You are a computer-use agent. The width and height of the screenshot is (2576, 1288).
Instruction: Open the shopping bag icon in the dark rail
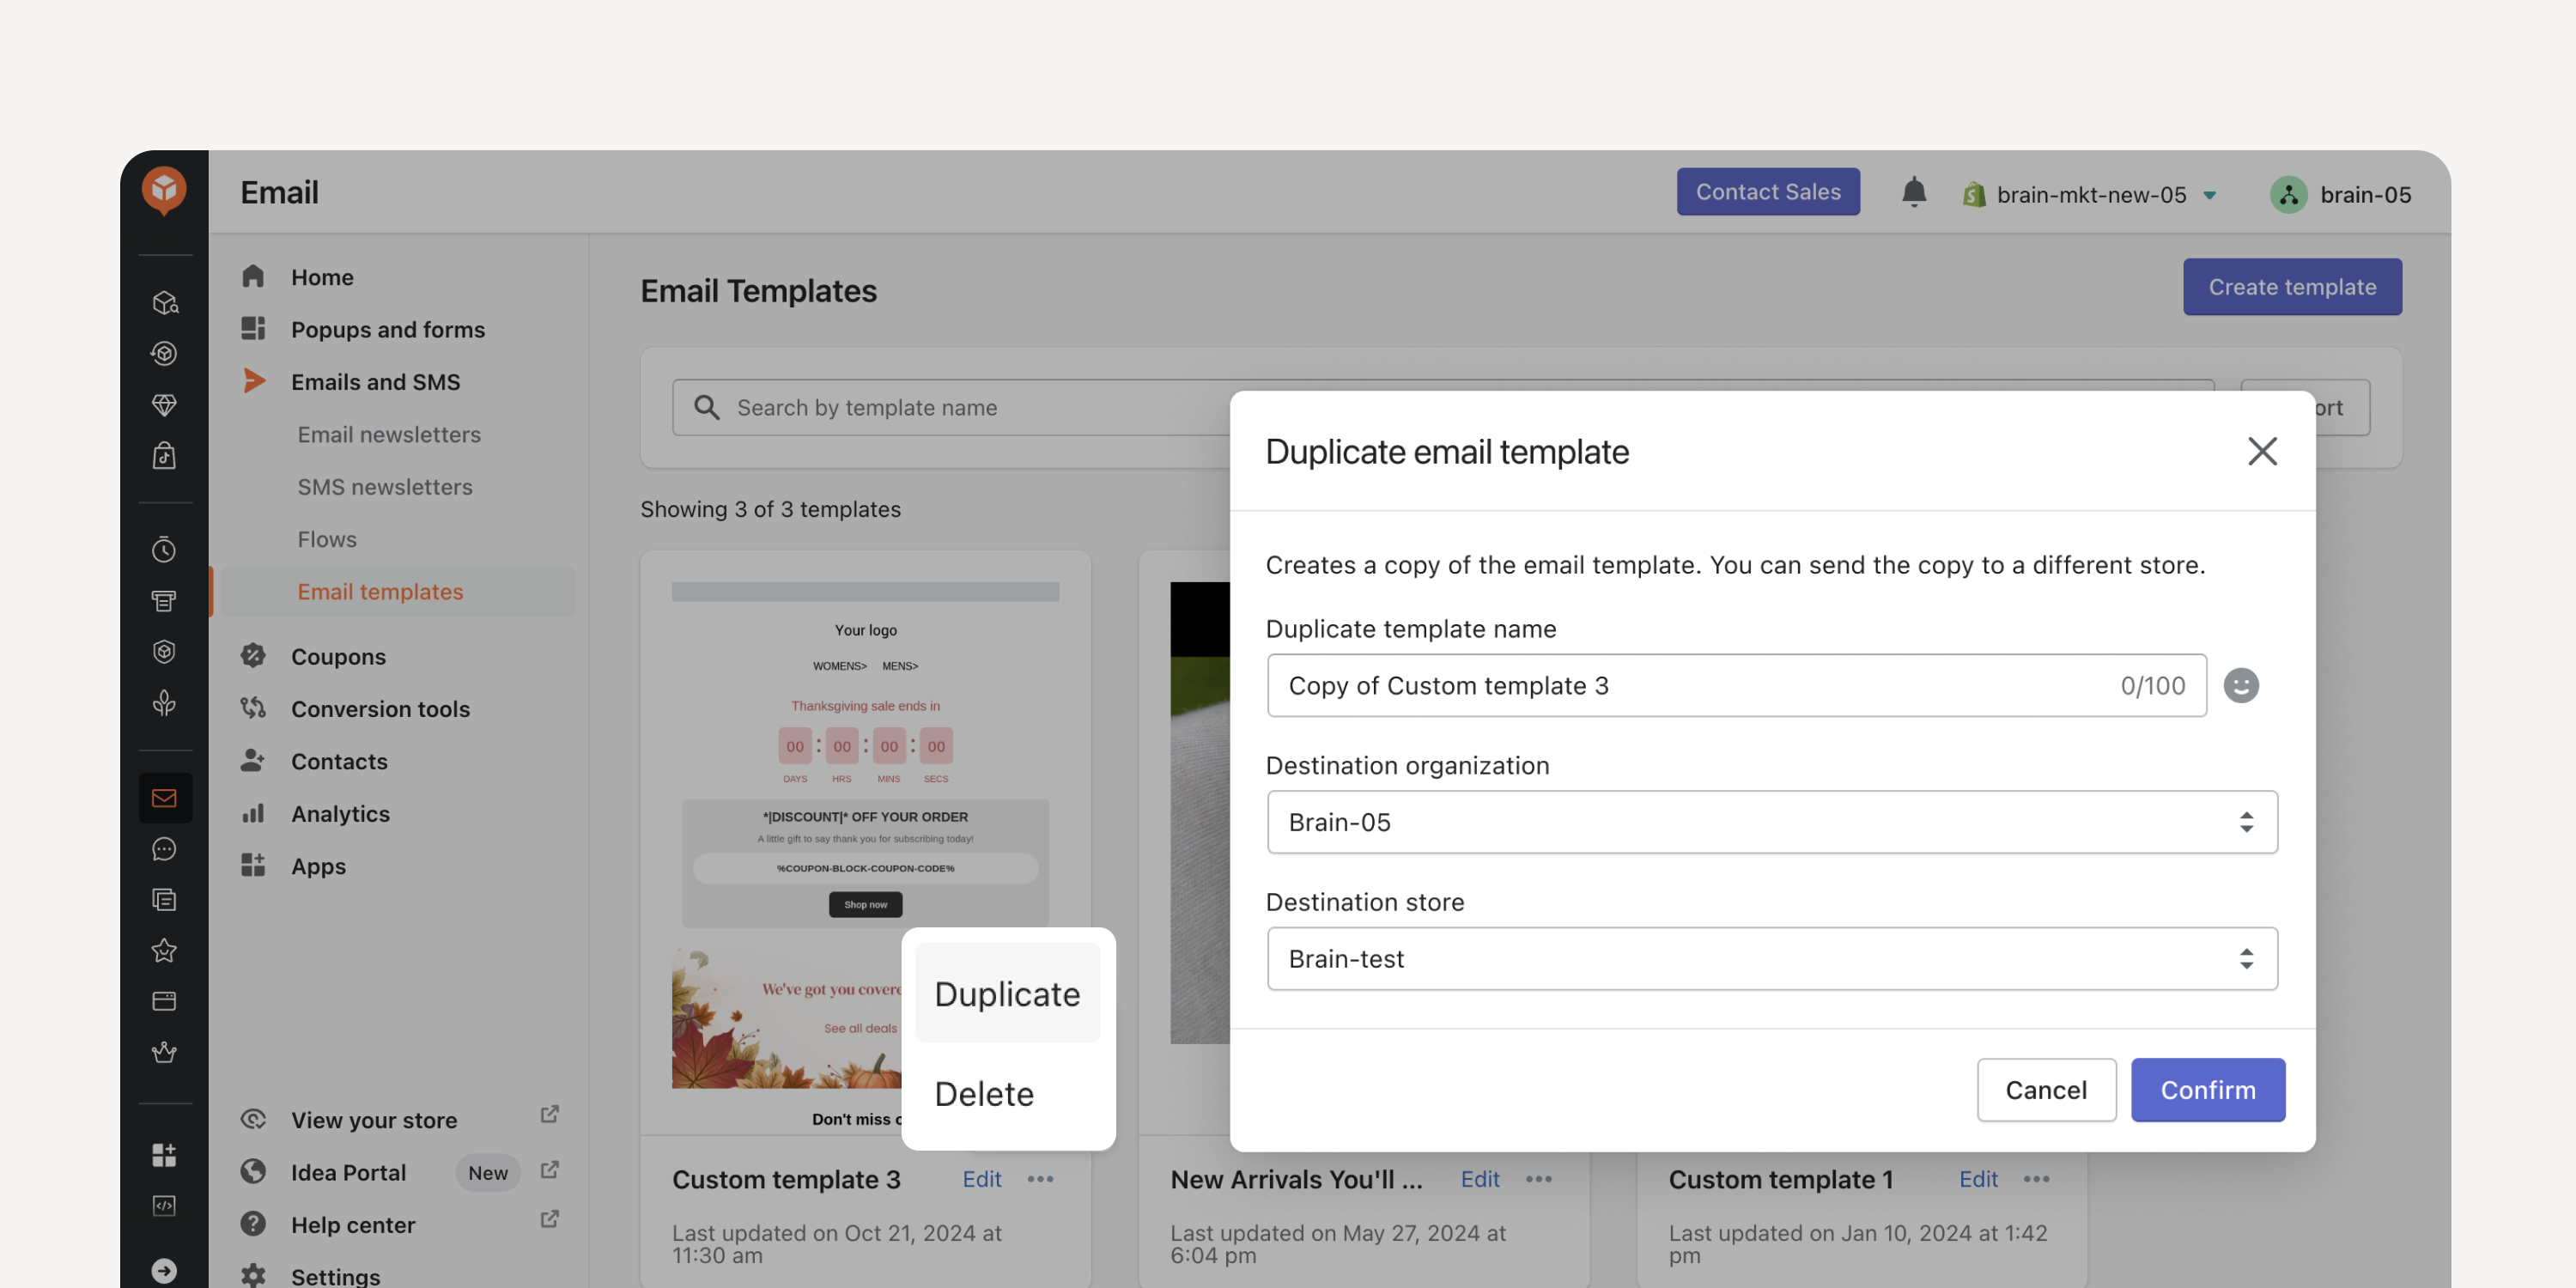coord(164,456)
